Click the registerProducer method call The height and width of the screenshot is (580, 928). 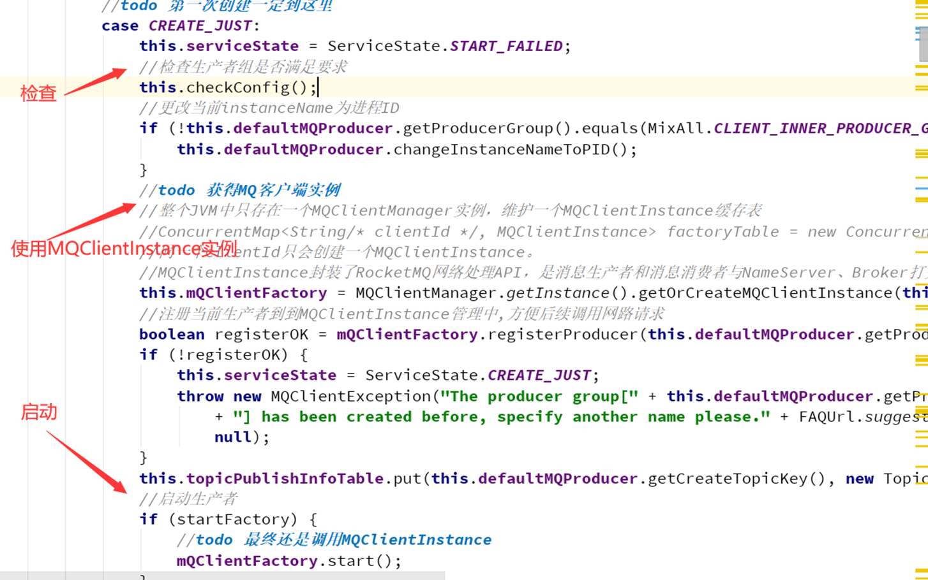[562, 334]
